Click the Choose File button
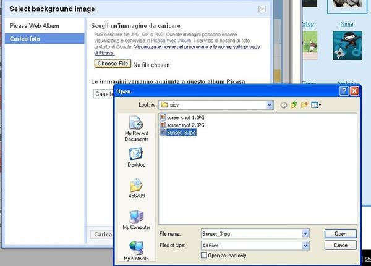 113,64
